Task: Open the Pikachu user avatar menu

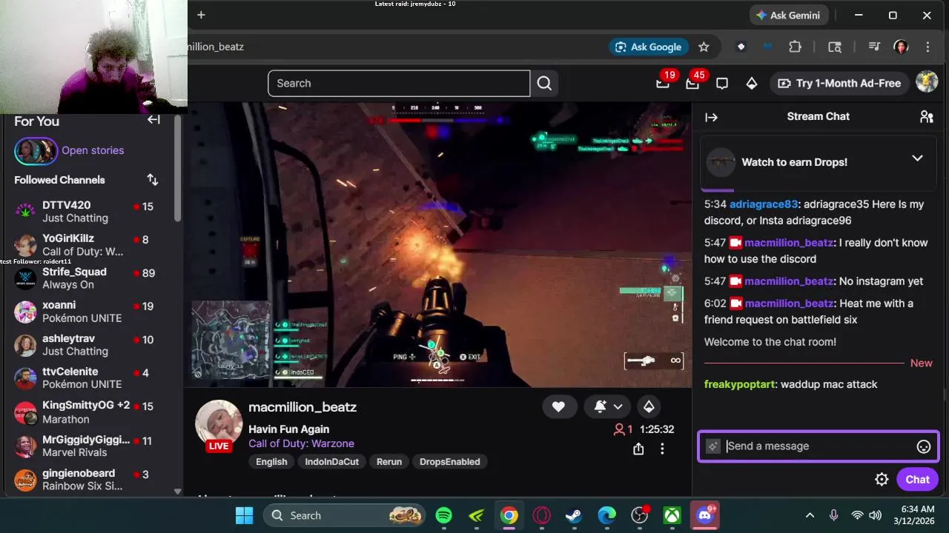Action: click(927, 82)
